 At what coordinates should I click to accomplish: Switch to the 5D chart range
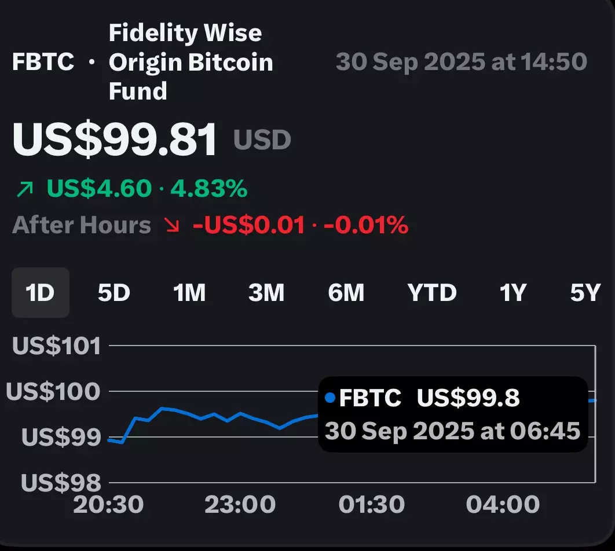tap(114, 293)
